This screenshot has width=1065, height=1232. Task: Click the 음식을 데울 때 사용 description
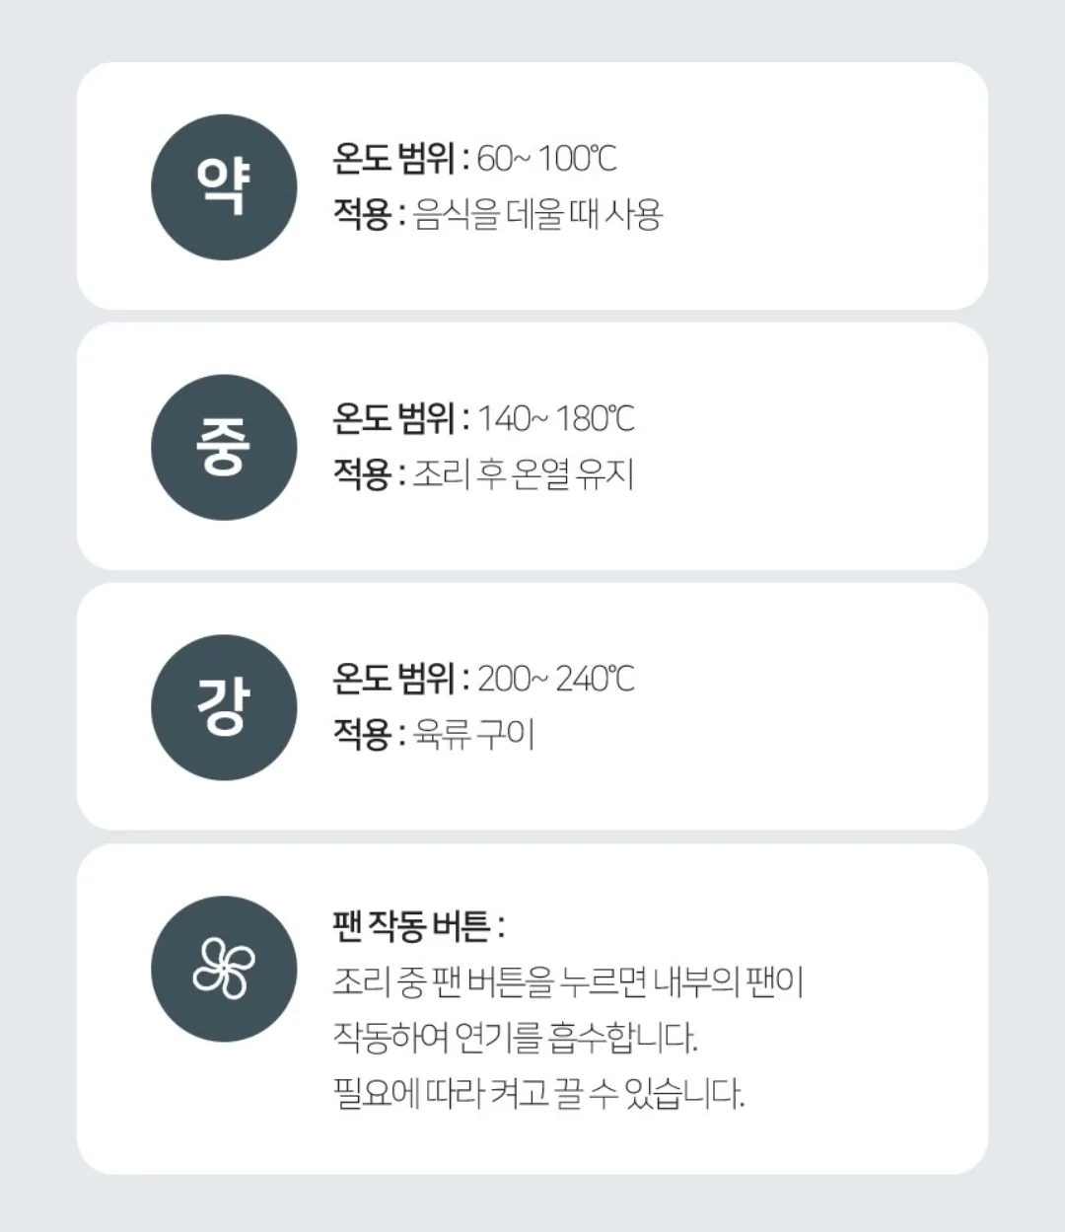pyautogui.click(x=537, y=214)
